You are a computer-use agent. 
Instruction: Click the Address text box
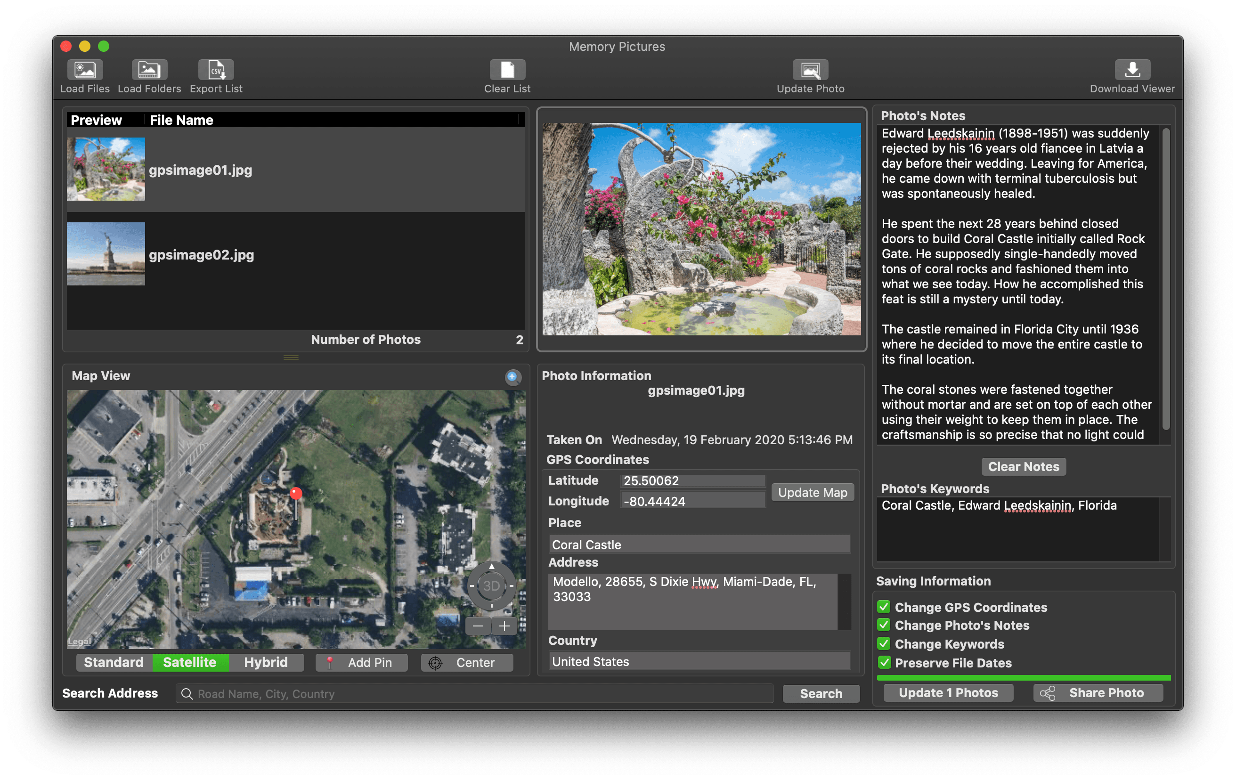click(693, 601)
